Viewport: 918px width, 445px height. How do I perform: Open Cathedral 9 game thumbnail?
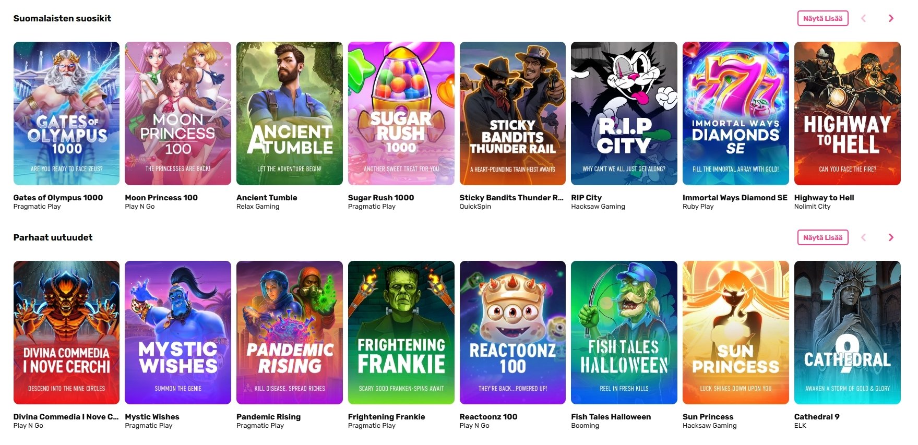pos(848,332)
